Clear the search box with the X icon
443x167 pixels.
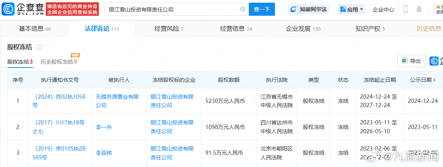point(242,9)
